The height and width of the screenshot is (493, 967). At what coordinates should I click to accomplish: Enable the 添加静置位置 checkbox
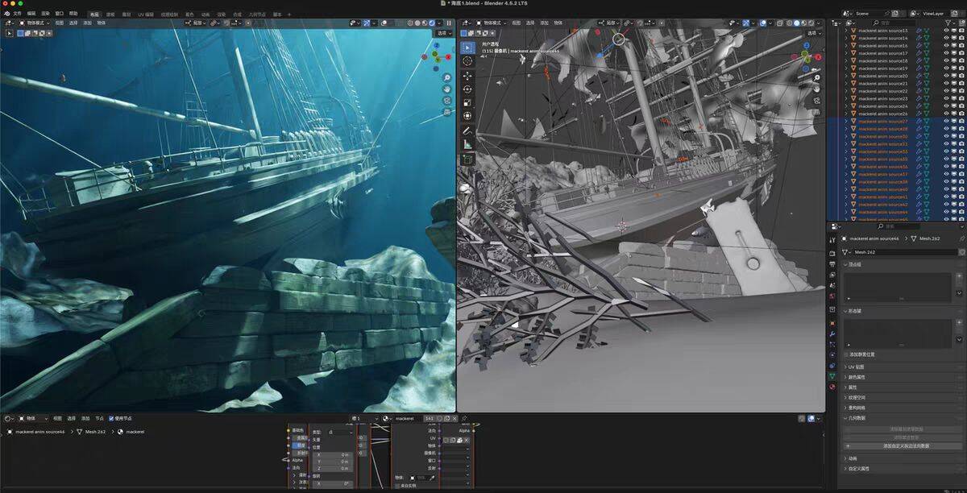pyautogui.click(x=846, y=354)
